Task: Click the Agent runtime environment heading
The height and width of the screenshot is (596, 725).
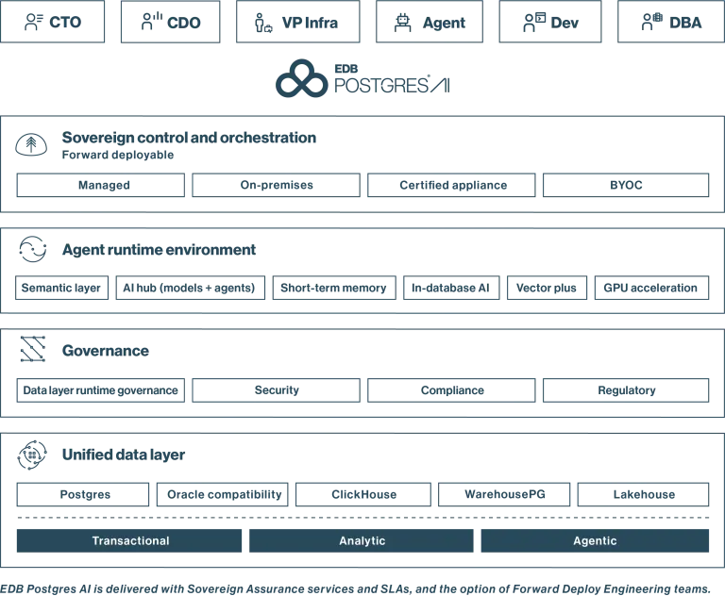Action: [159, 250]
